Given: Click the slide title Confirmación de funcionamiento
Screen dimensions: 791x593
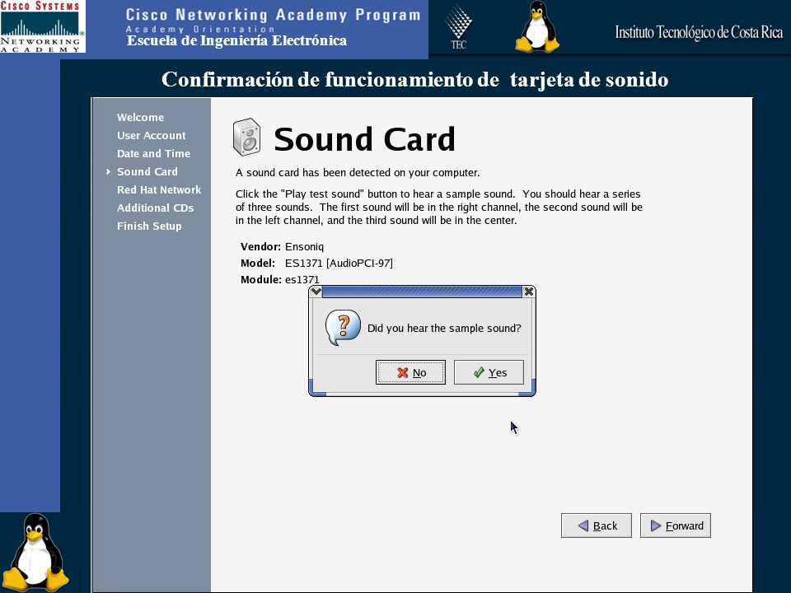Looking at the screenshot, I should point(414,79).
